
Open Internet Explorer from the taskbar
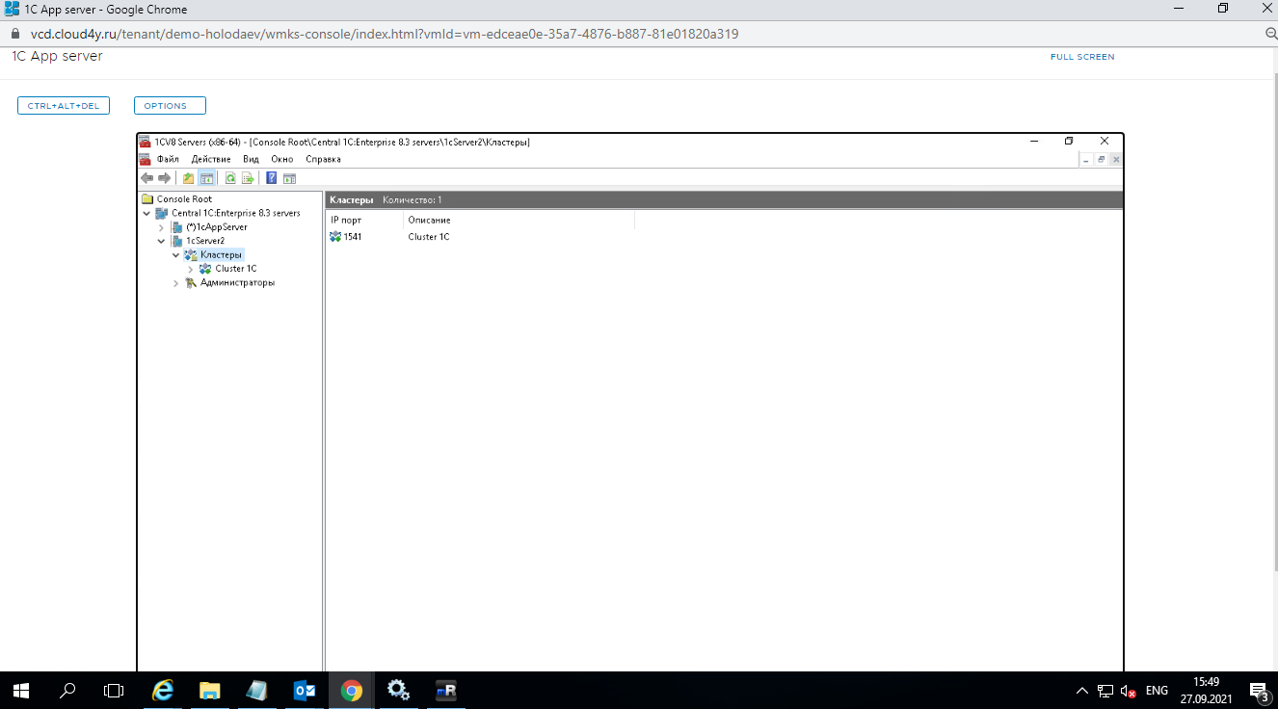point(164,690)
